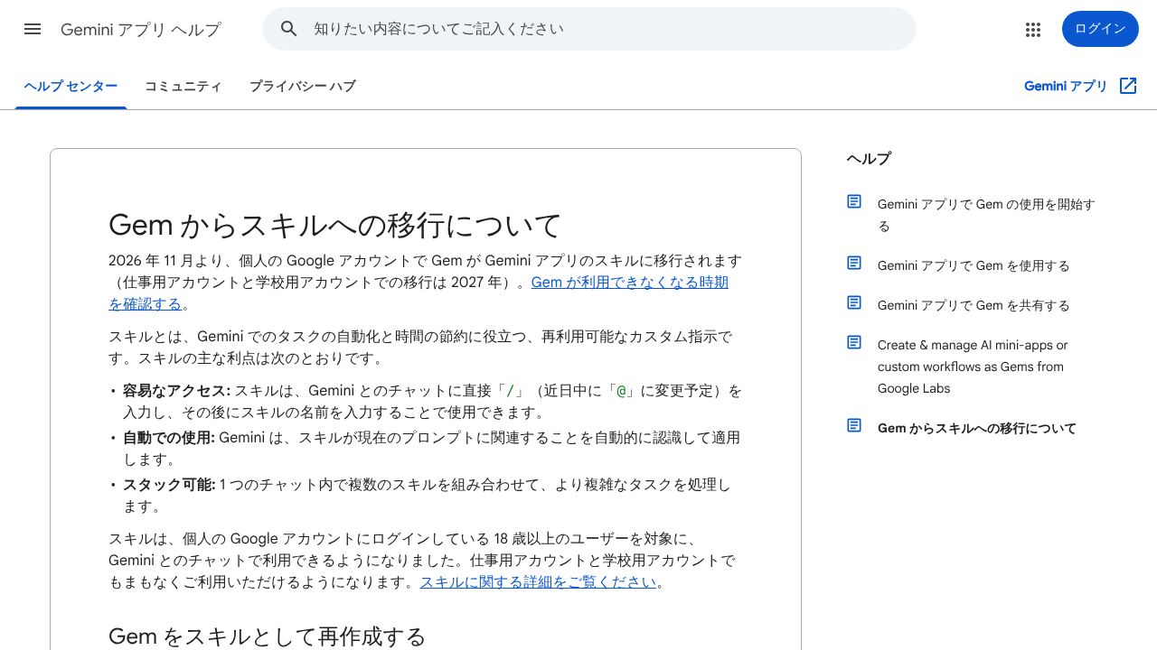Viewport: 1157px width, 650px height.
Task: Click the green @ code character
Action: coord(622,391)
